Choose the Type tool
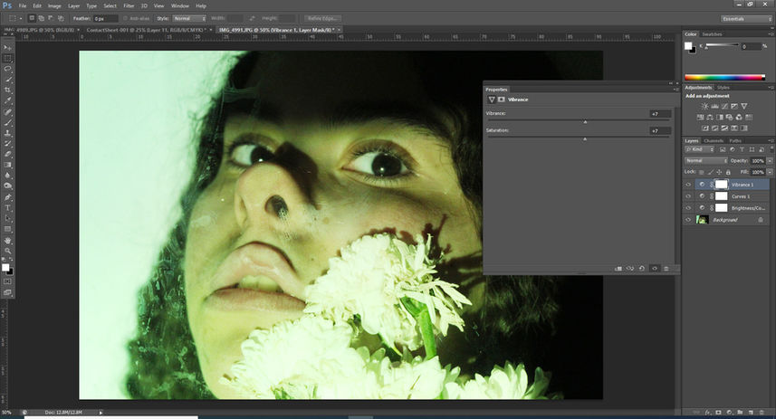 pos(8,207)
